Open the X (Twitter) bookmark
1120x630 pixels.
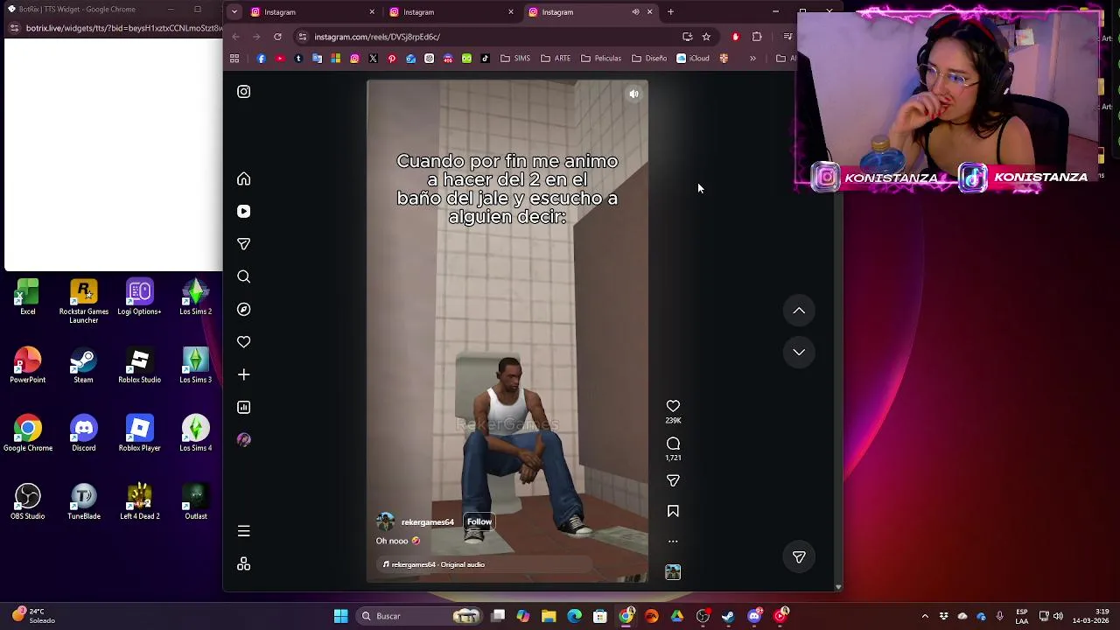pyautogui.click(x=373, y=59)
